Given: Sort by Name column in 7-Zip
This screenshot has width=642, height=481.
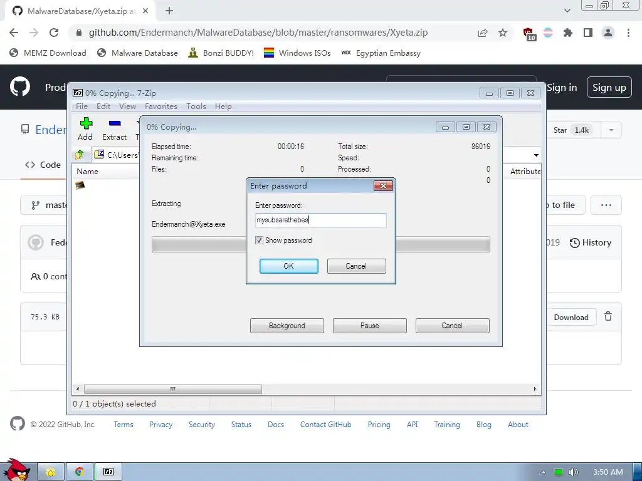Looking at the screenshot, I should [x=87, y=172].
